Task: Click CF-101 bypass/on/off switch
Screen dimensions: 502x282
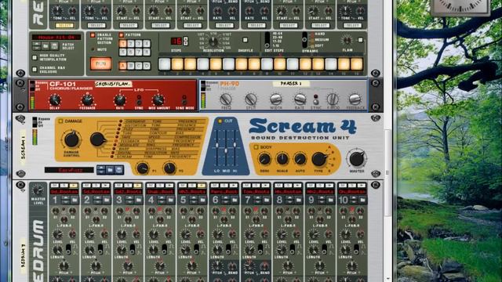Action: point(32,86)
